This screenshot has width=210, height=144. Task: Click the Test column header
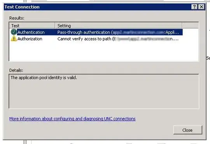[x=32, y=26]
